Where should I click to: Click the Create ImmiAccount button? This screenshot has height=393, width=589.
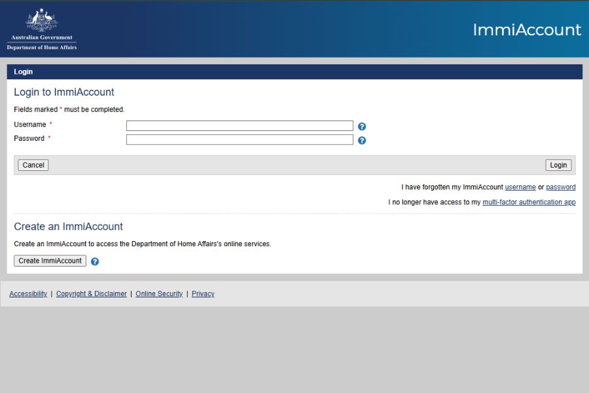[x=50, y=261]
